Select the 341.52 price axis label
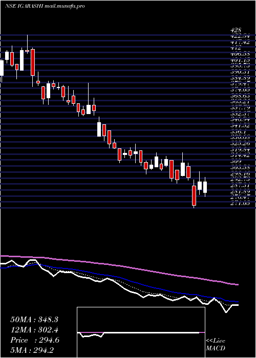 coord(240,126)
